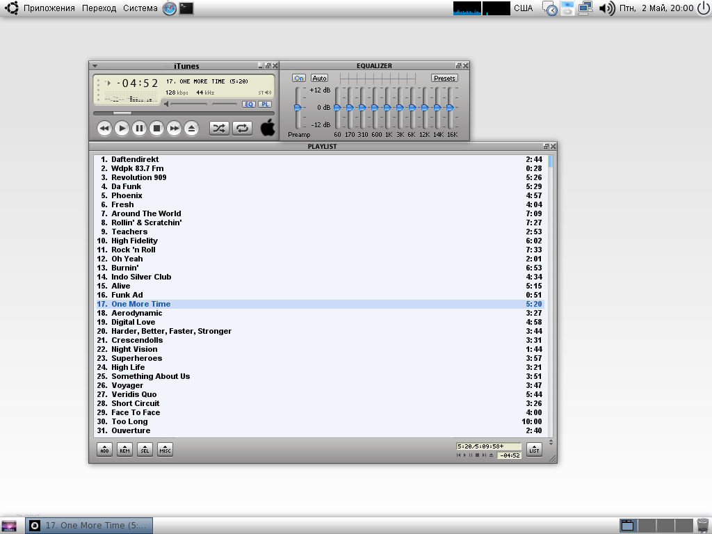Image resolution: width=712 pixels, height=534 pixels.
Task: Click the power shutdown icon in top panel
Action: 704,8
